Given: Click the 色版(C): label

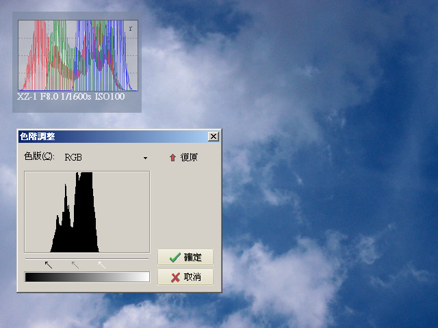Looking at the screenshot, I should pos(40,156).
